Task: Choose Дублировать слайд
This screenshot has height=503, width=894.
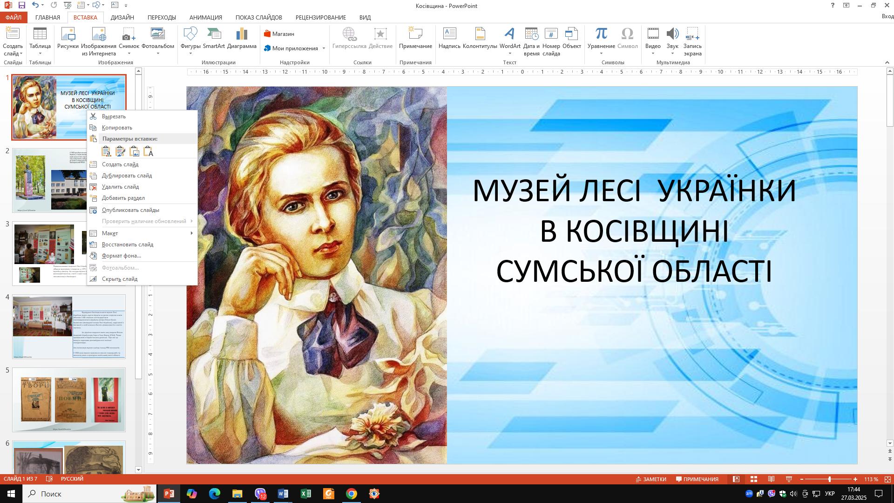Action: (x=142, y=176)
